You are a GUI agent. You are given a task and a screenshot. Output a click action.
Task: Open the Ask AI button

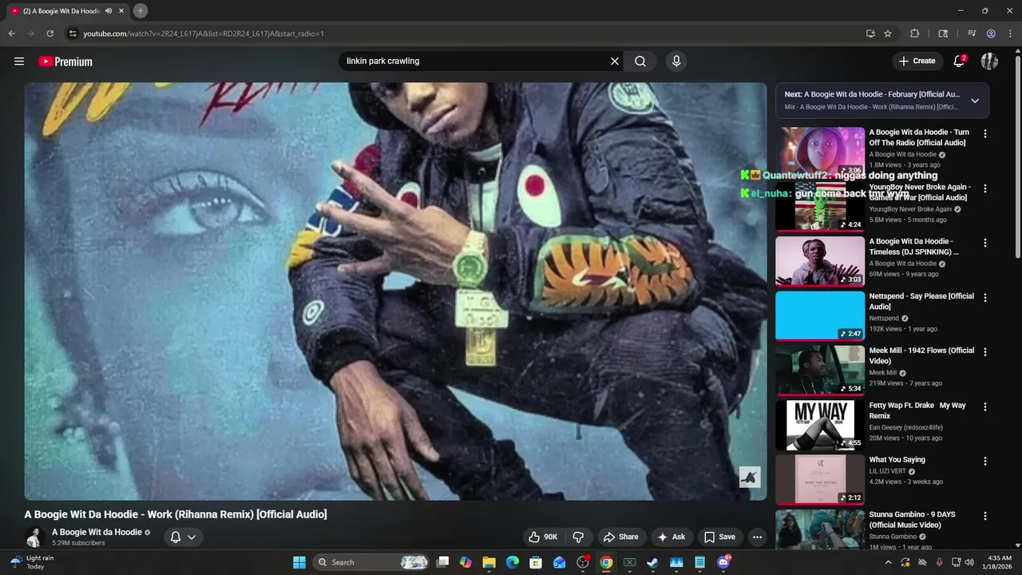pyautogui.click(x=671, y=537)
